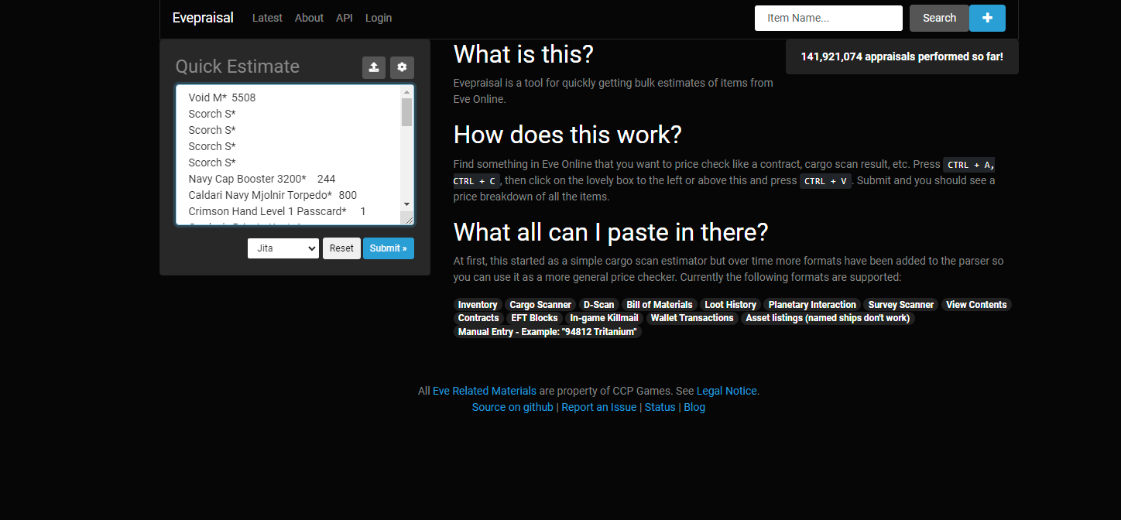1121x520 pixels.
Task: Open the Latest menu item
Action: [267, 18]
